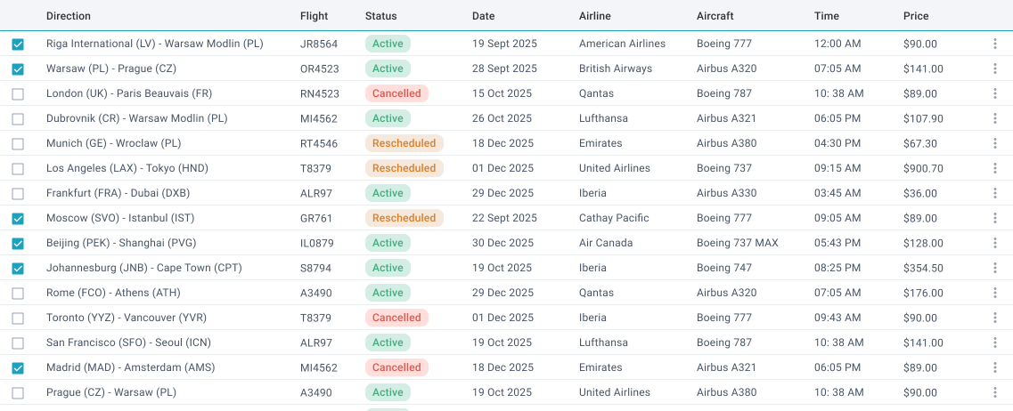The width and height of the screenshot is (1013, 411).
Task: Select the London - Paris Beauvais row checkbox
Action: pos(18,94)
